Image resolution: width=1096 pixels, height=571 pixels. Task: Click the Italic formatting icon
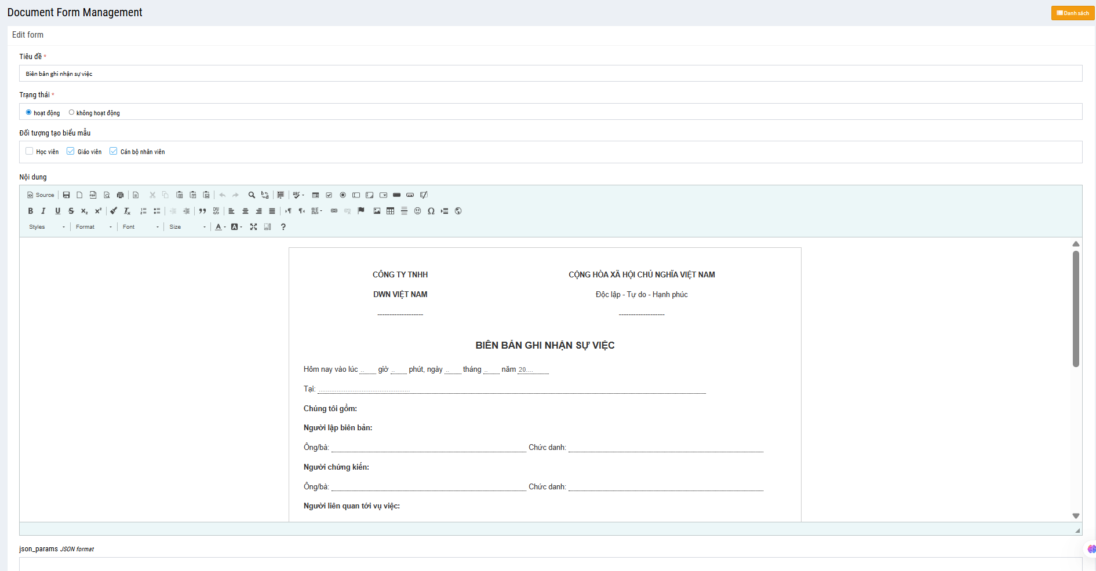point(43,211)
